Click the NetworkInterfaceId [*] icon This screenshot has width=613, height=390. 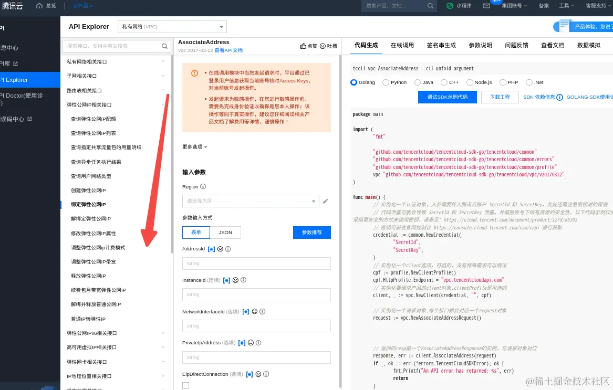click(x=245, y=311)
